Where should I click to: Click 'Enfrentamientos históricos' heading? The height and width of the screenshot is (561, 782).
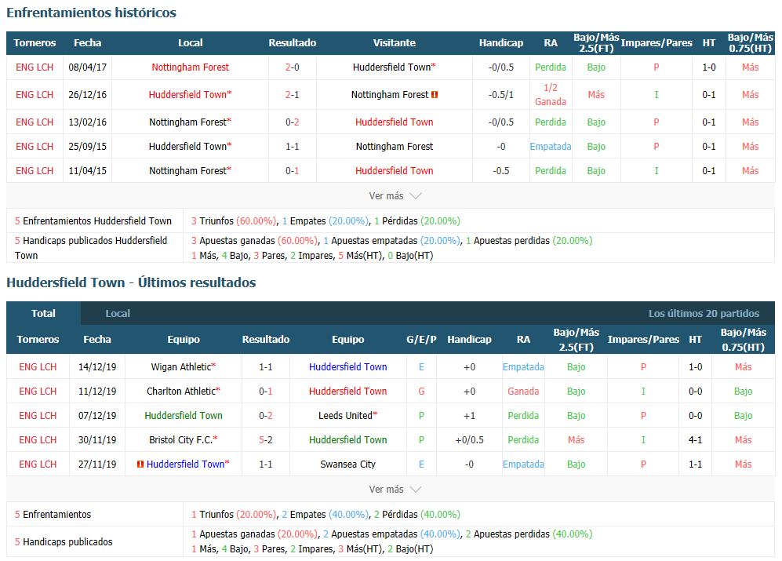click(x=91, y=13)
